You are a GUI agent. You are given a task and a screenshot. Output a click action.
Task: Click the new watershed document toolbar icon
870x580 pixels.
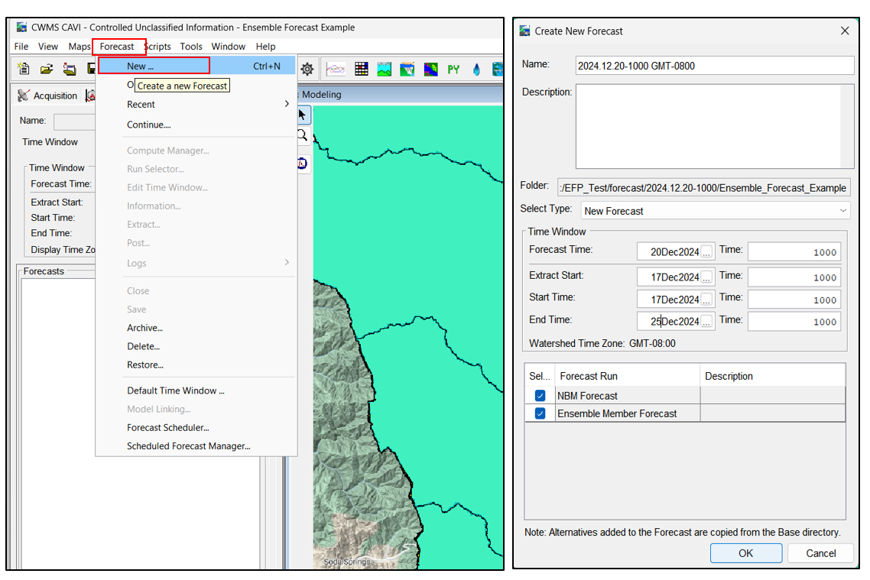[x=23, y=69]
